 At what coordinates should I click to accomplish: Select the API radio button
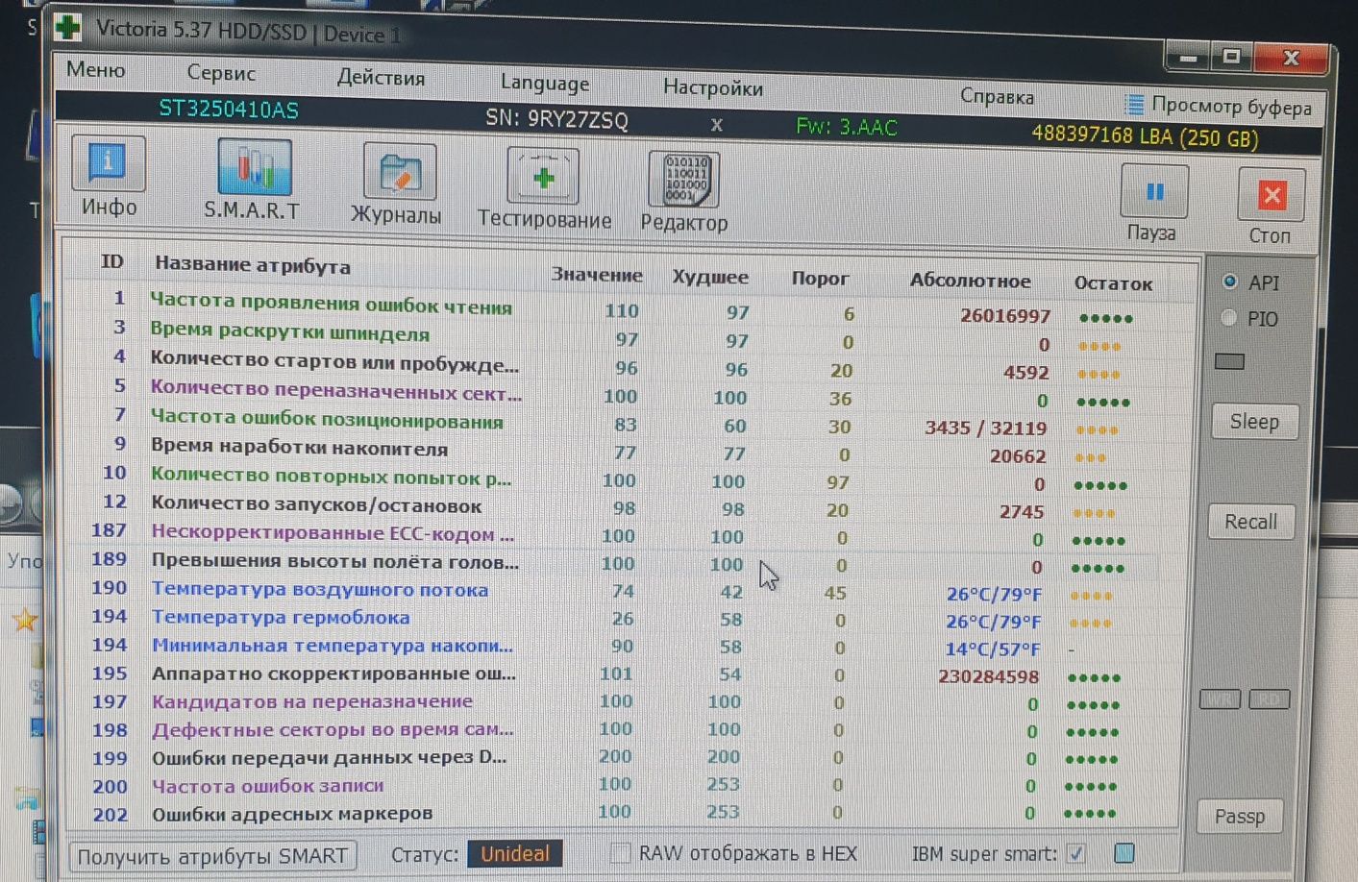(1229, 282)
